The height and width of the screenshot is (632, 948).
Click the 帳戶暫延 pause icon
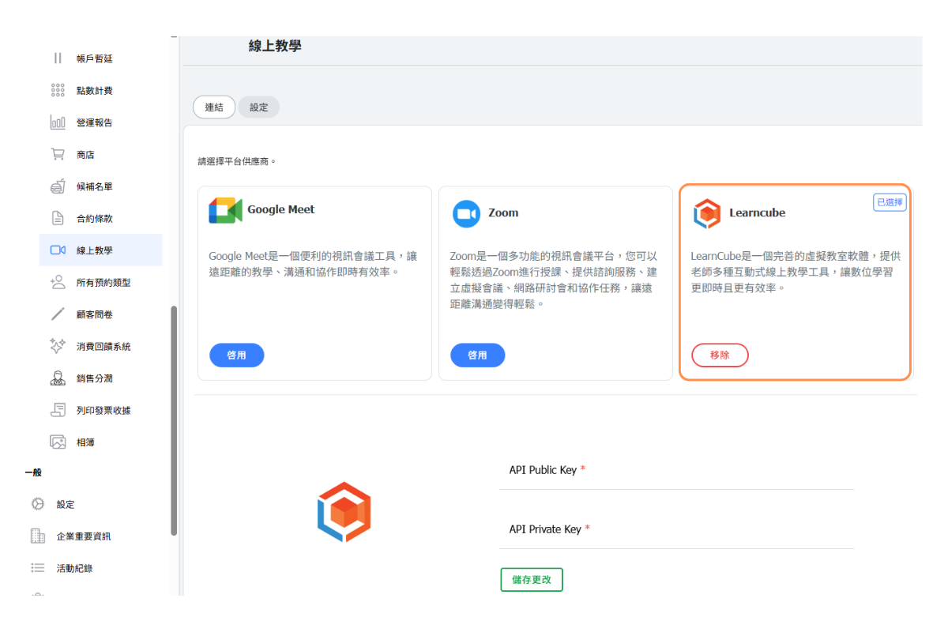(x=58, y=58)
